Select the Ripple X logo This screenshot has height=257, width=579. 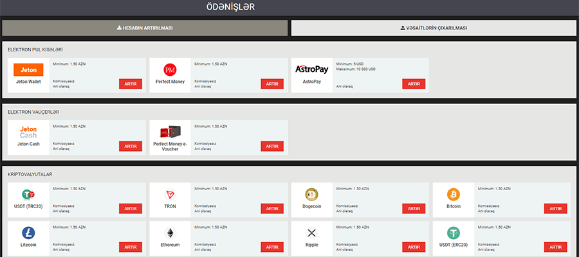(311, 233)
